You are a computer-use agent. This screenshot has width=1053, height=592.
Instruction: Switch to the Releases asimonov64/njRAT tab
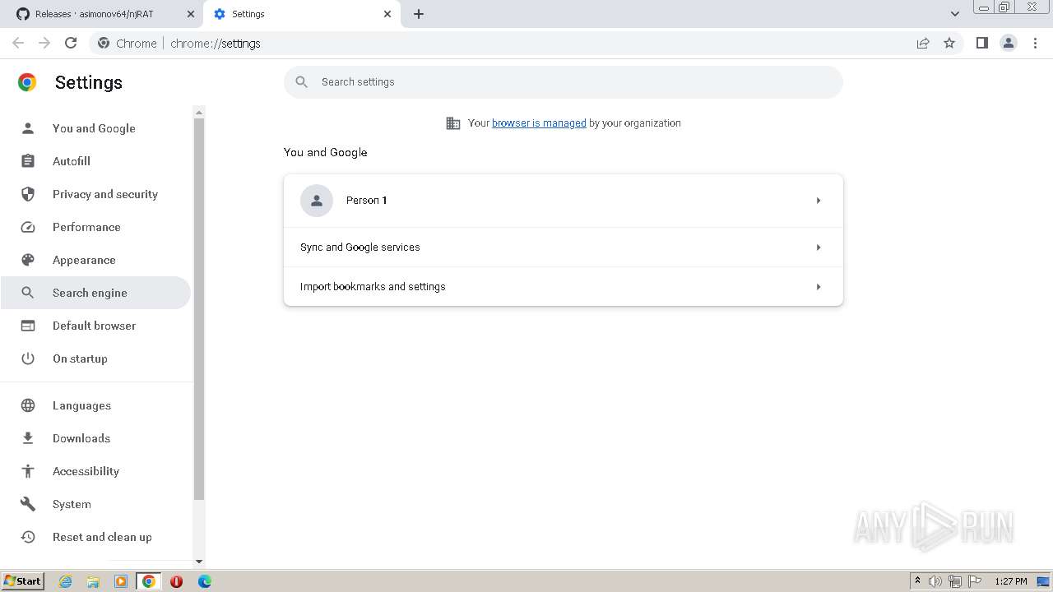(105, 14)
